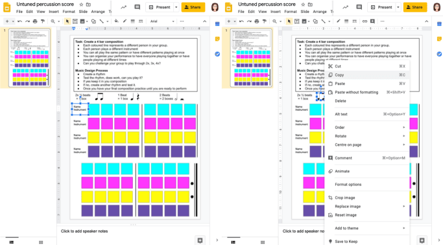Click undo in the right window toolbar
Screen dimensions: 443x245
[241, 21]
